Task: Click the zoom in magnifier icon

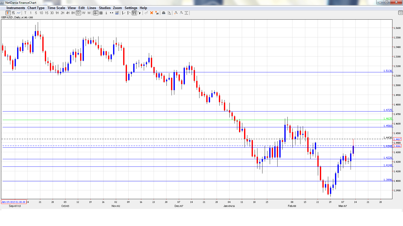Action: [176, 13]
